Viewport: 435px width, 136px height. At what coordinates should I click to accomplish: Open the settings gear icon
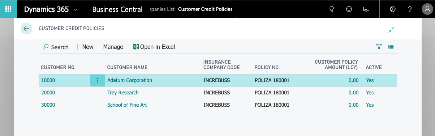pos(393,9)
